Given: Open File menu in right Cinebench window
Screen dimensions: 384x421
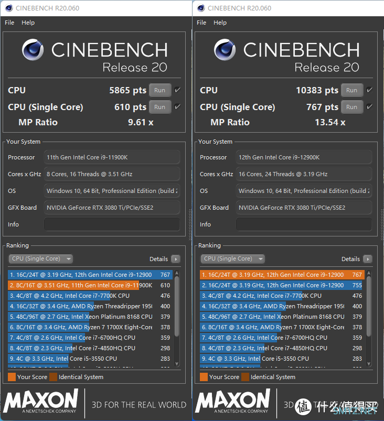Looking at the screenshot, I should coord(201,23).
